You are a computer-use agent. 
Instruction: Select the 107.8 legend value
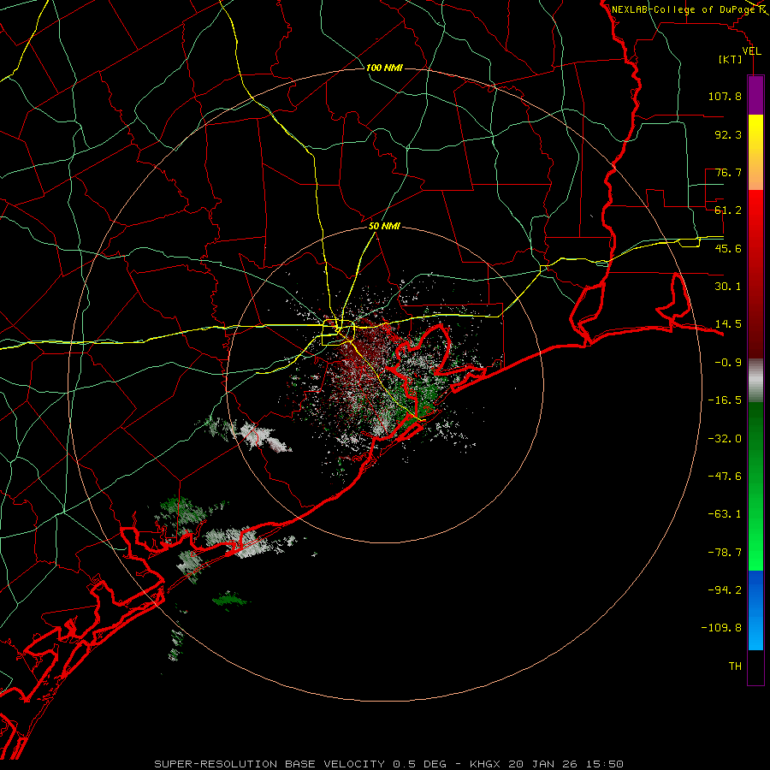pyautogui.click(x=725, y=96)
